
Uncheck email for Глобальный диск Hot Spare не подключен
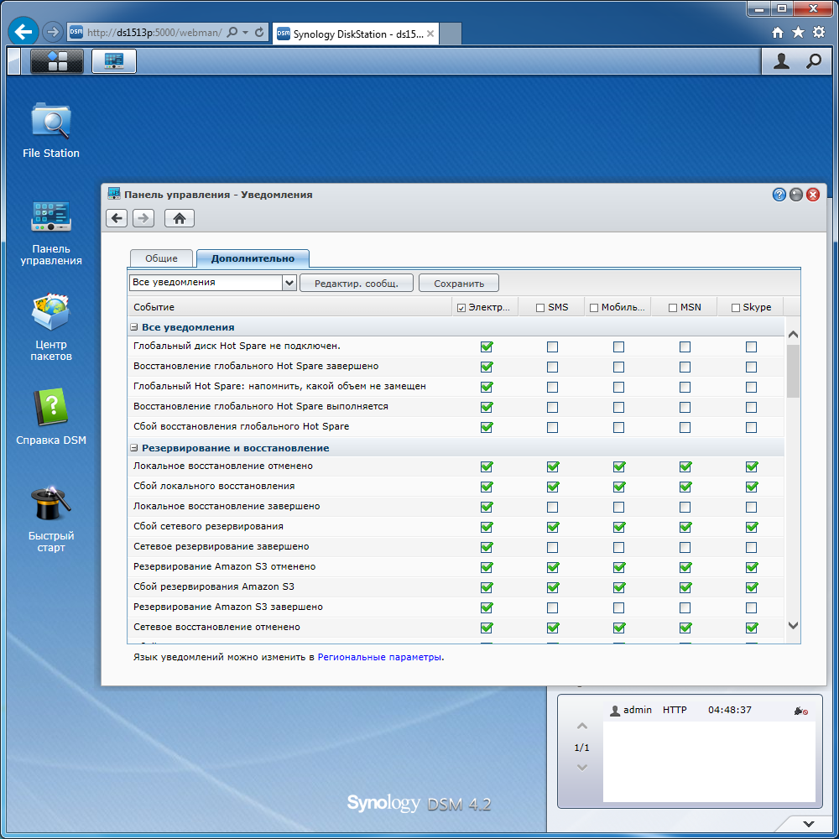pyautogui.click(x=487, y=347)
